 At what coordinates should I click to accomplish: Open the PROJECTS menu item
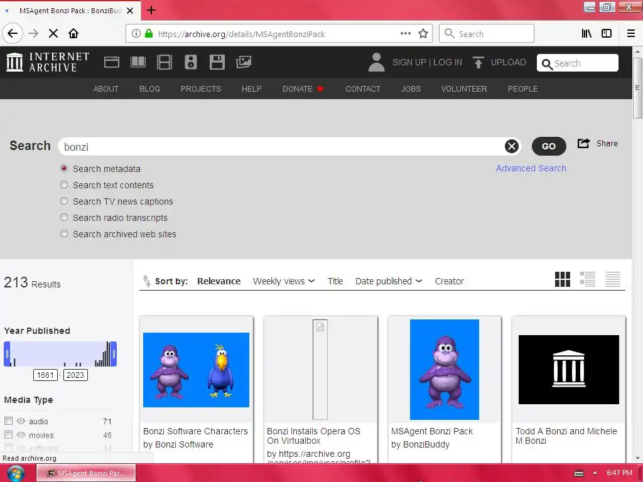click(x=200, y=89)
